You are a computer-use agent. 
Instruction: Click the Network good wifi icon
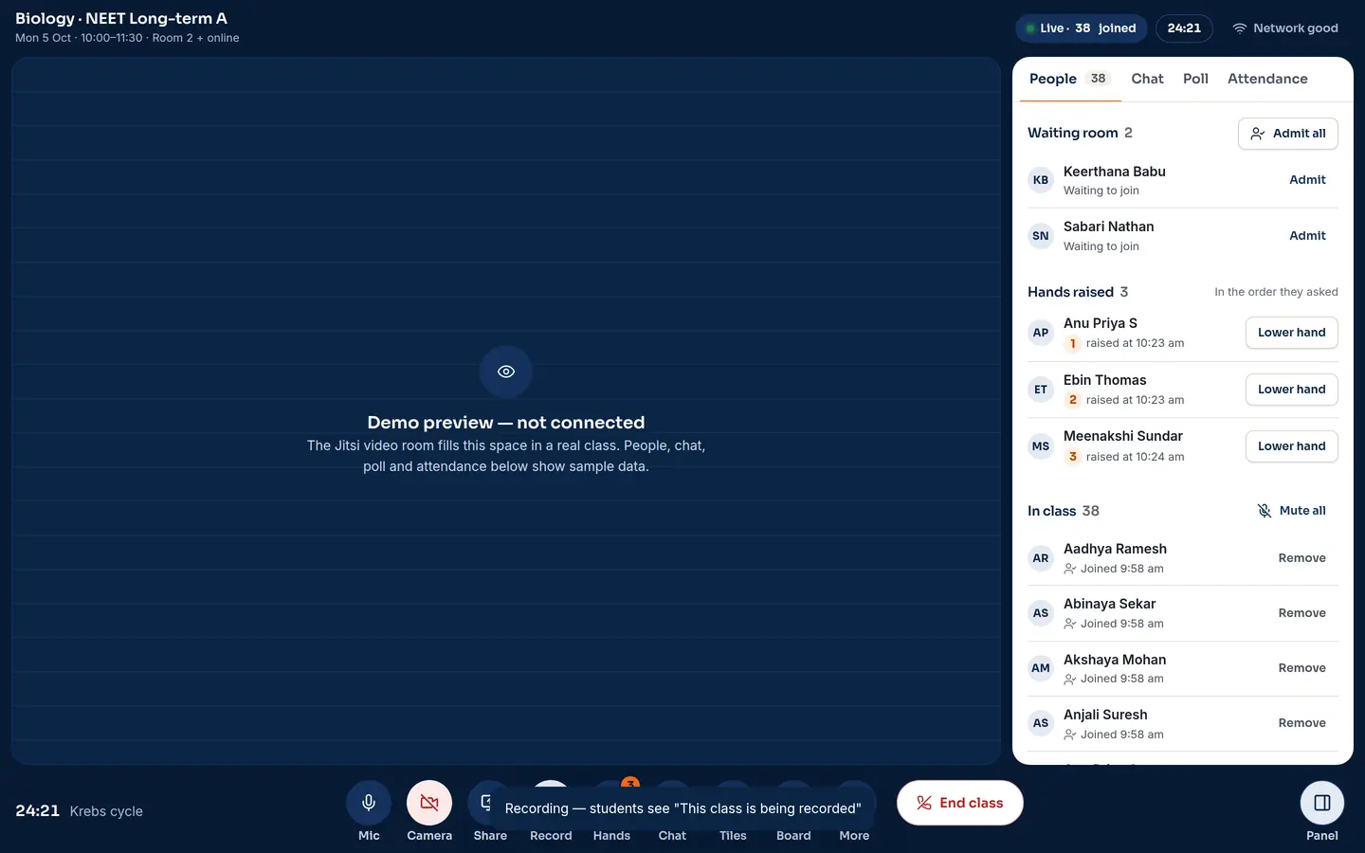(1239, 28)
